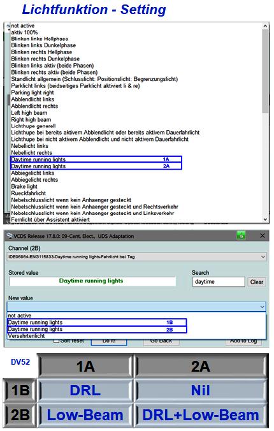The height and width of the screenshot is (431, 274).
Task: Click the 2A column header tile
Action: [x=200, y=366]
